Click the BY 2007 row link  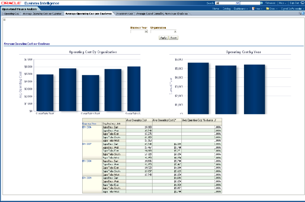(87, 144)
